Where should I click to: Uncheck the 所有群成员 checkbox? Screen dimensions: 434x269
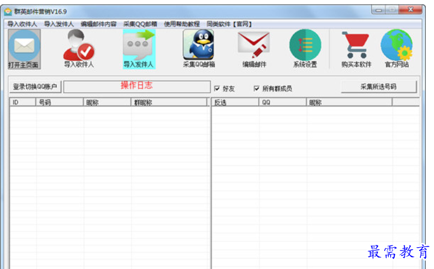click(257, 88)
